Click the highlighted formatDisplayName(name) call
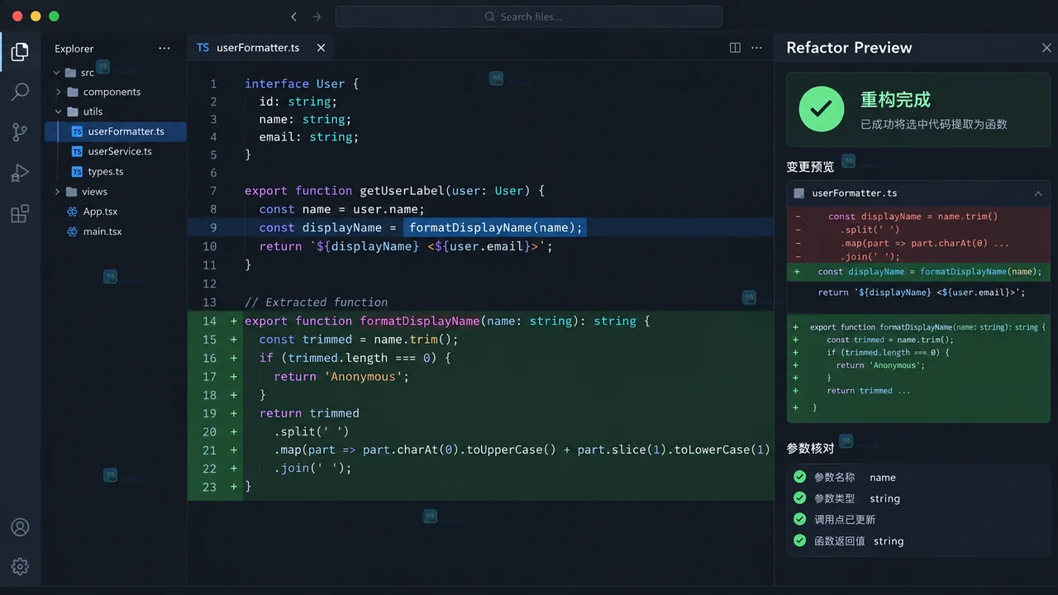 (x=495, y=227)
